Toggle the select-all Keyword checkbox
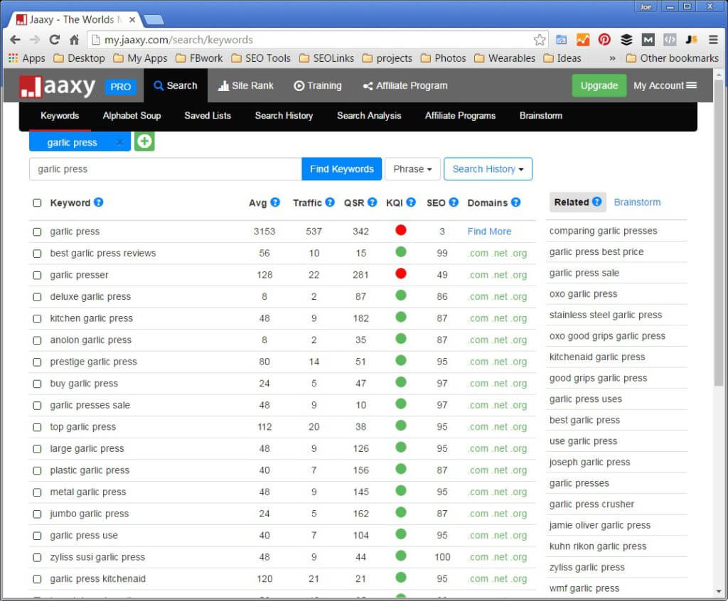 coord(37,202)
